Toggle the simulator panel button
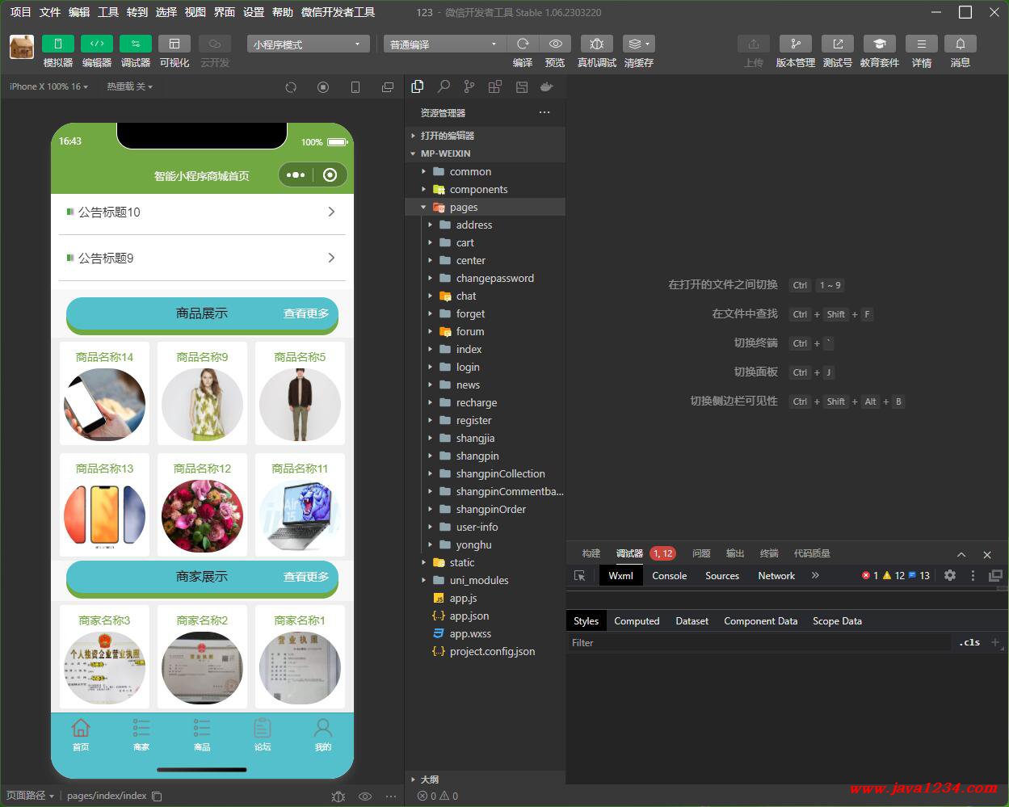Viewport: 1009px width, 807px height. [58, 44]
